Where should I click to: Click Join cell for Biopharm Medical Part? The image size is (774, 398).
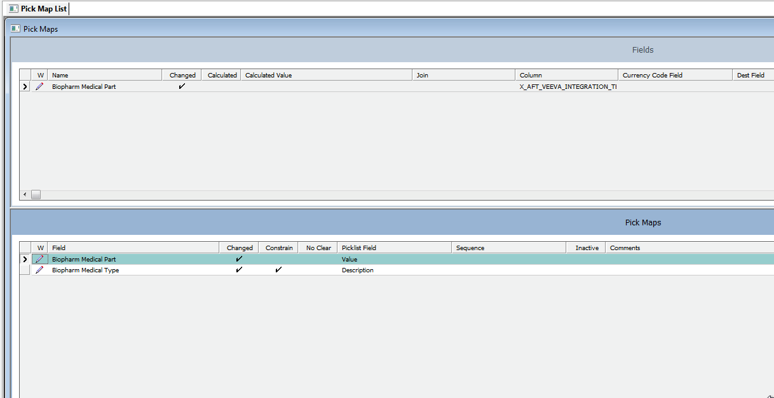[x=464, y=86]
